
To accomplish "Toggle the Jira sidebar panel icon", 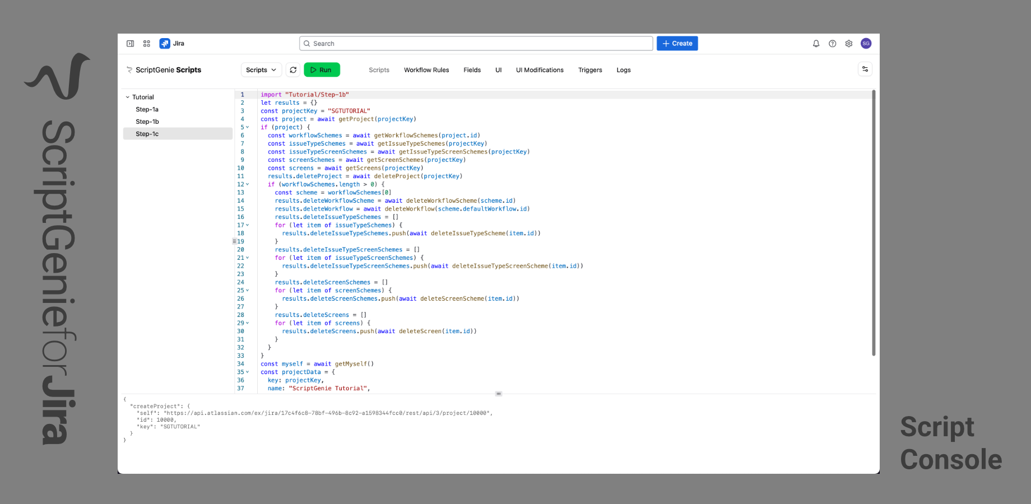I will coord(130,44).
